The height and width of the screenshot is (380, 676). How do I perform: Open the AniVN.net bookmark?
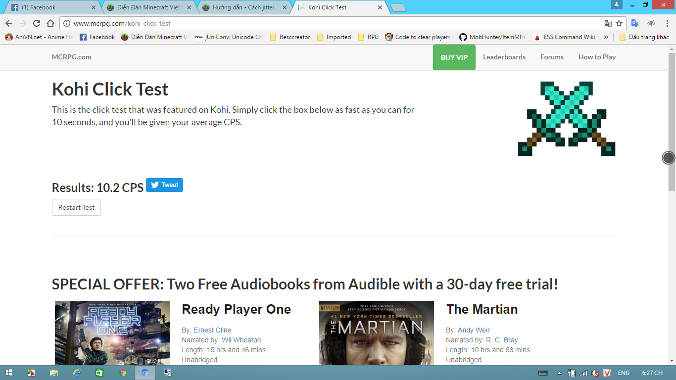click(x=39, y=37)
